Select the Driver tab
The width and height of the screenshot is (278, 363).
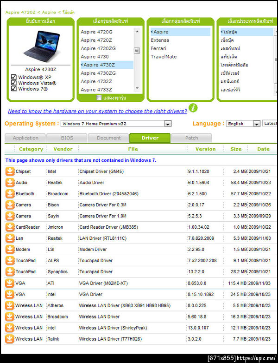(x=150, y=138)
